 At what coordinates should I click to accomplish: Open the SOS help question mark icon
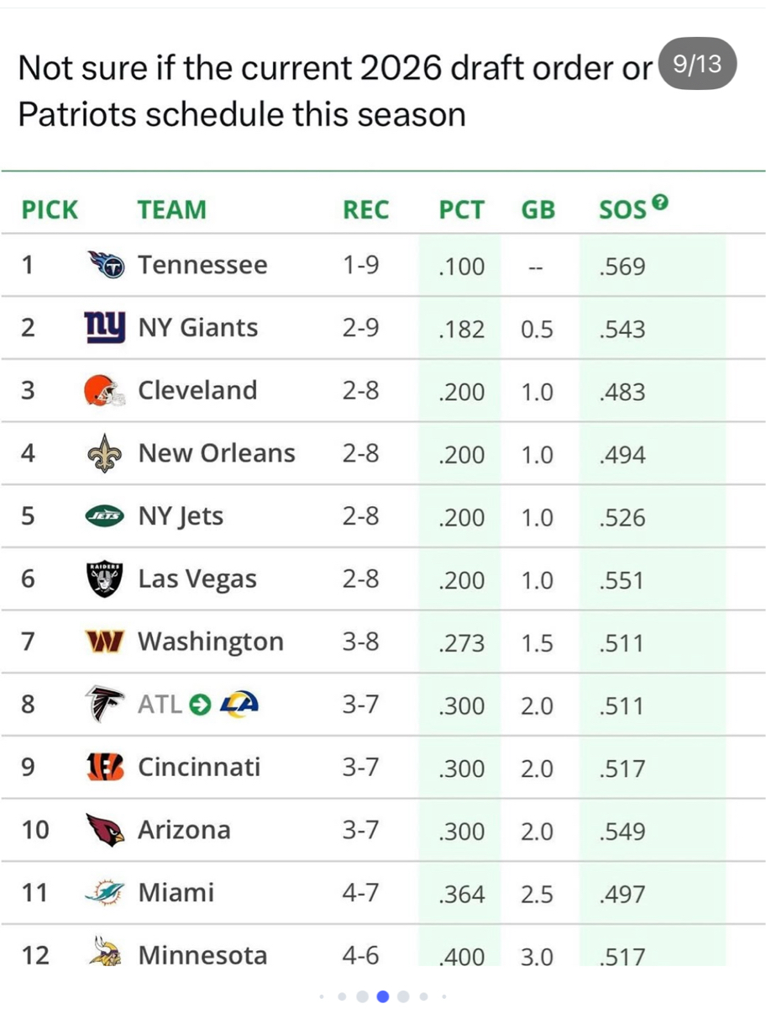coord(661,202)
